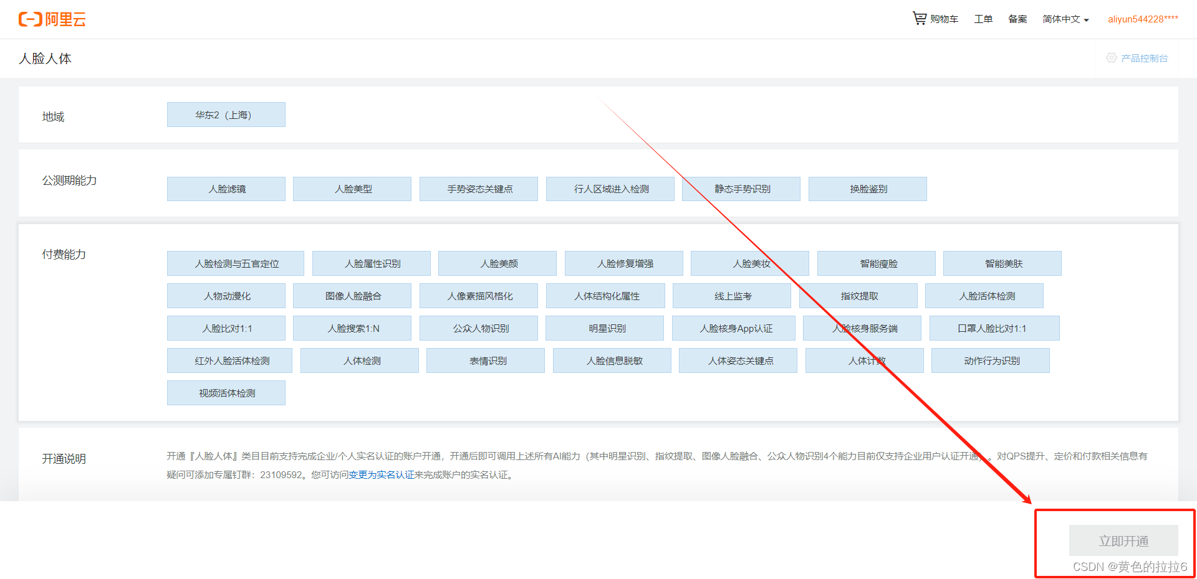Open the 工单 menu item

tap(983, 19)
